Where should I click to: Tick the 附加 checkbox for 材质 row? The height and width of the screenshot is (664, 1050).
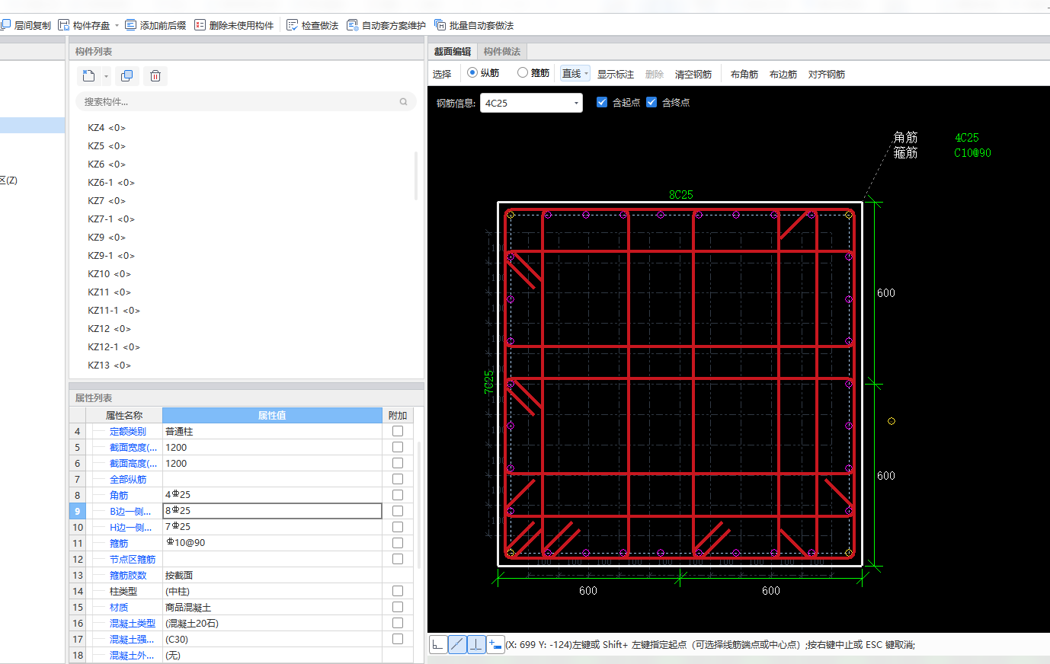pos(398,607)
